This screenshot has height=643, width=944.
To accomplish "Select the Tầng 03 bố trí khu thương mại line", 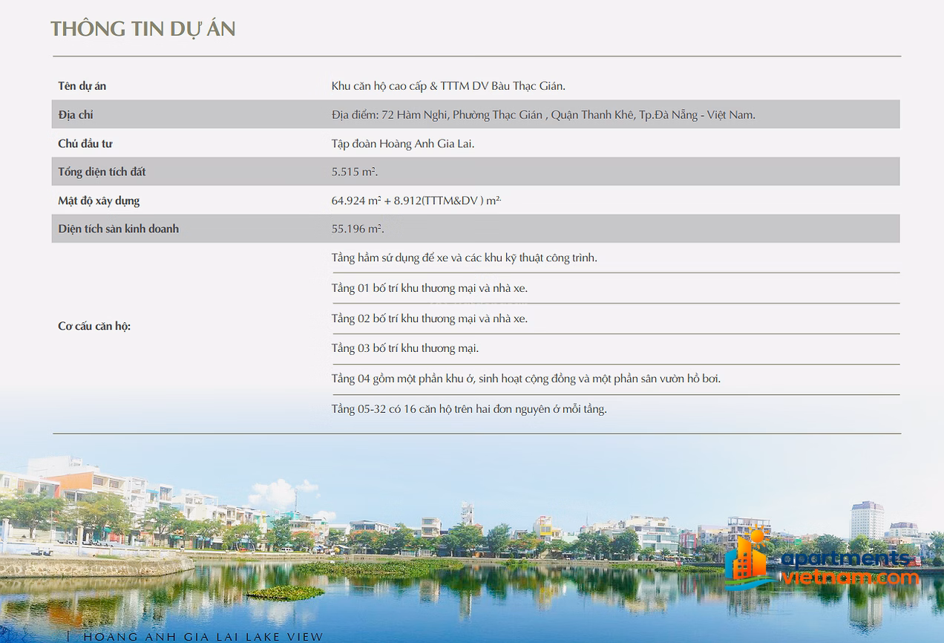I will [x=405, y=348].
